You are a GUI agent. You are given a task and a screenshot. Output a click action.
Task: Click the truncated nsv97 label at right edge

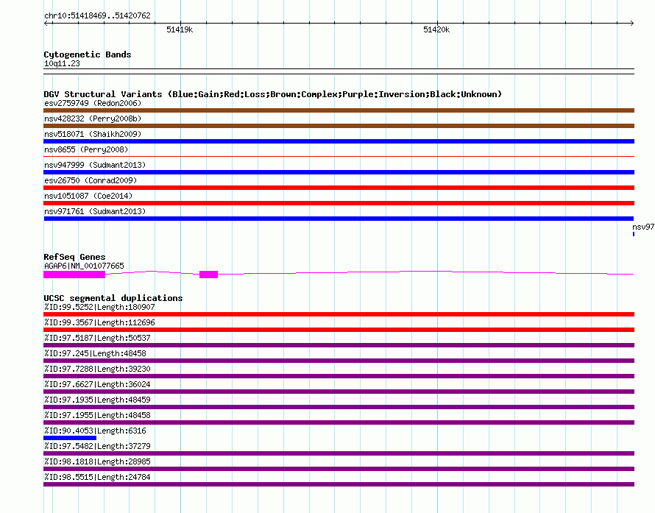point(643,227)
